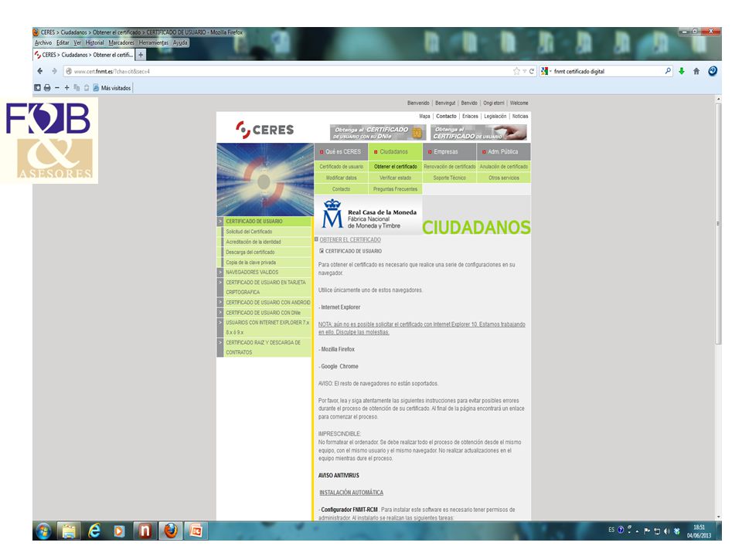Go back with the browser back arrow

pos(40,71)
